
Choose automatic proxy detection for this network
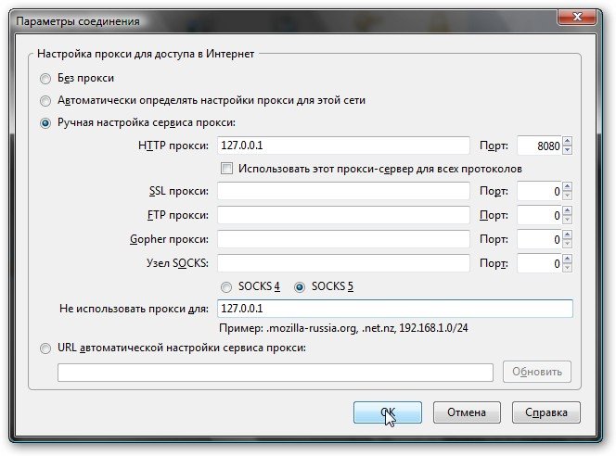point(45,101)
